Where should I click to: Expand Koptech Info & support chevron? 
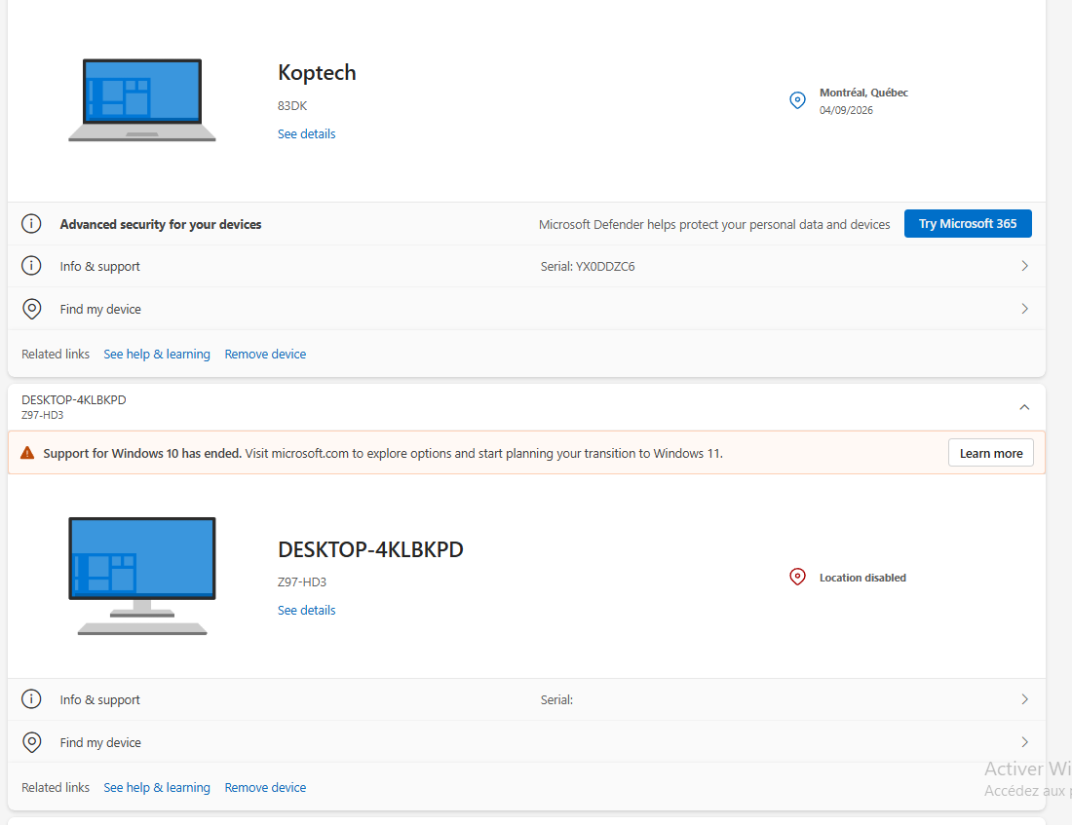[x=1024, y=266]
